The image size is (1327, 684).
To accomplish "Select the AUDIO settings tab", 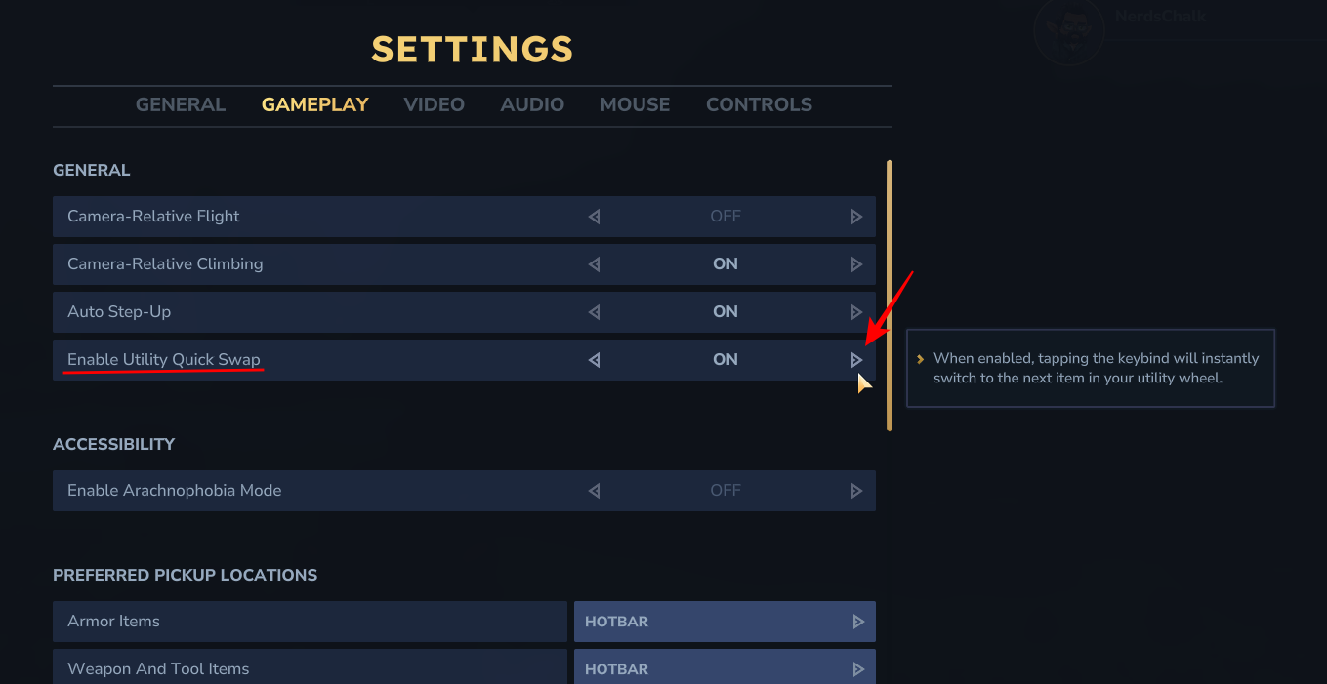I will click(532, 104).
